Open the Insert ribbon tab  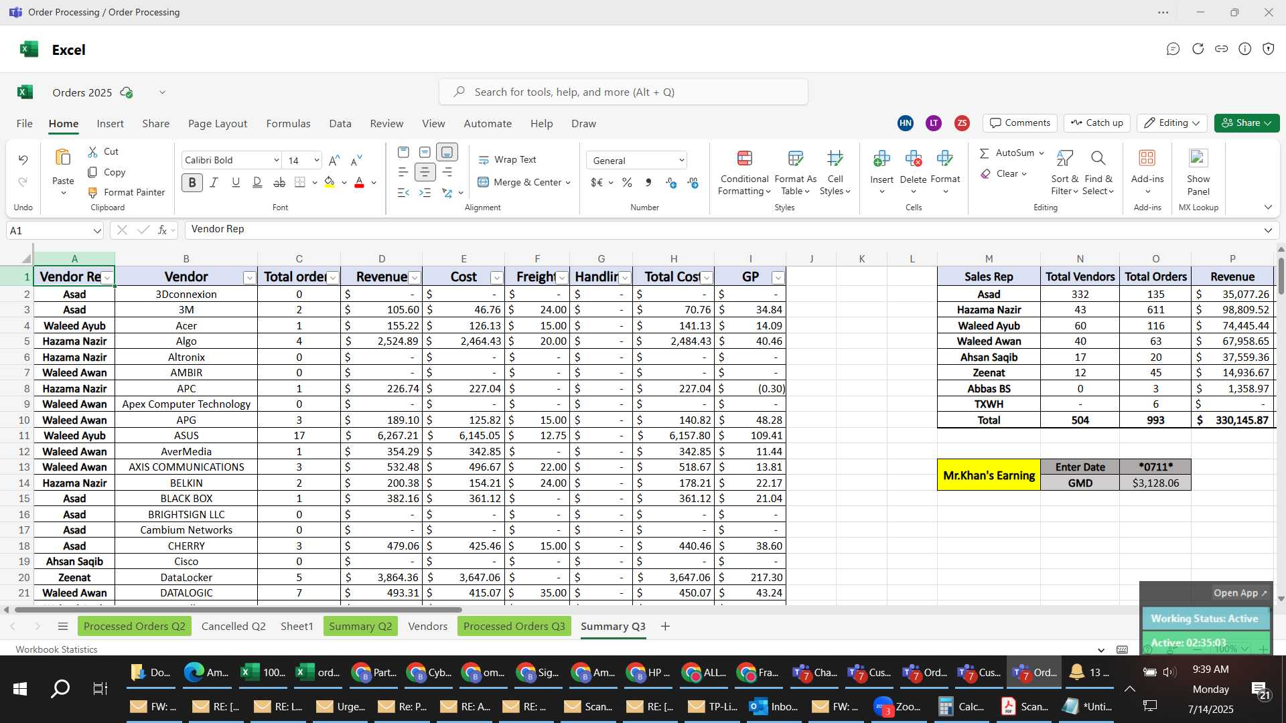coord(110,124)
